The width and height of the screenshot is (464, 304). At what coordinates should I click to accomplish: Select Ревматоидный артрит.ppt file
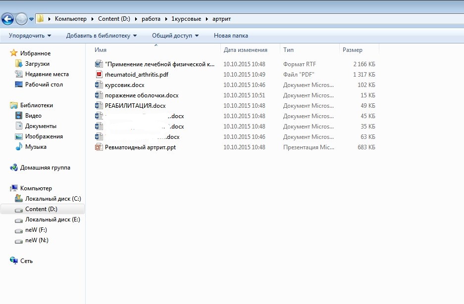pos(140,147)
